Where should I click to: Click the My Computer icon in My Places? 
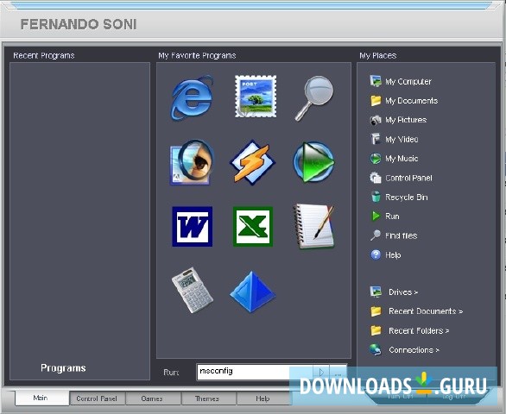tap(376, 81)
